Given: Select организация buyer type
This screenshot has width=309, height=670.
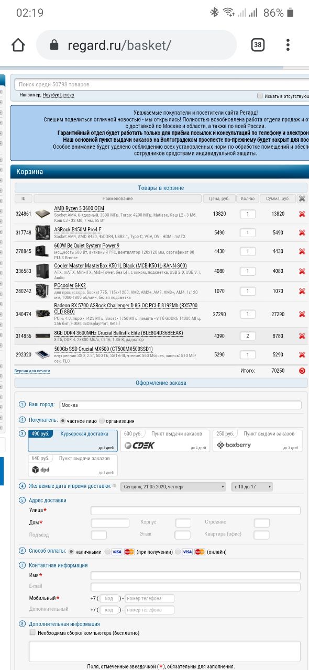Looking at the screenshot, I should click(102, 420).
